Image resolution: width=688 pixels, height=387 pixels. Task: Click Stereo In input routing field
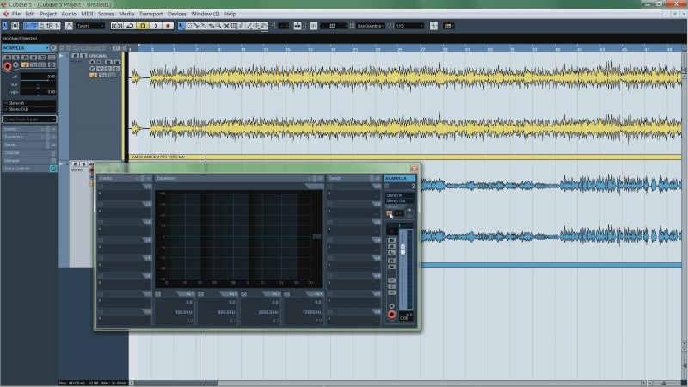tap(29, 103)
